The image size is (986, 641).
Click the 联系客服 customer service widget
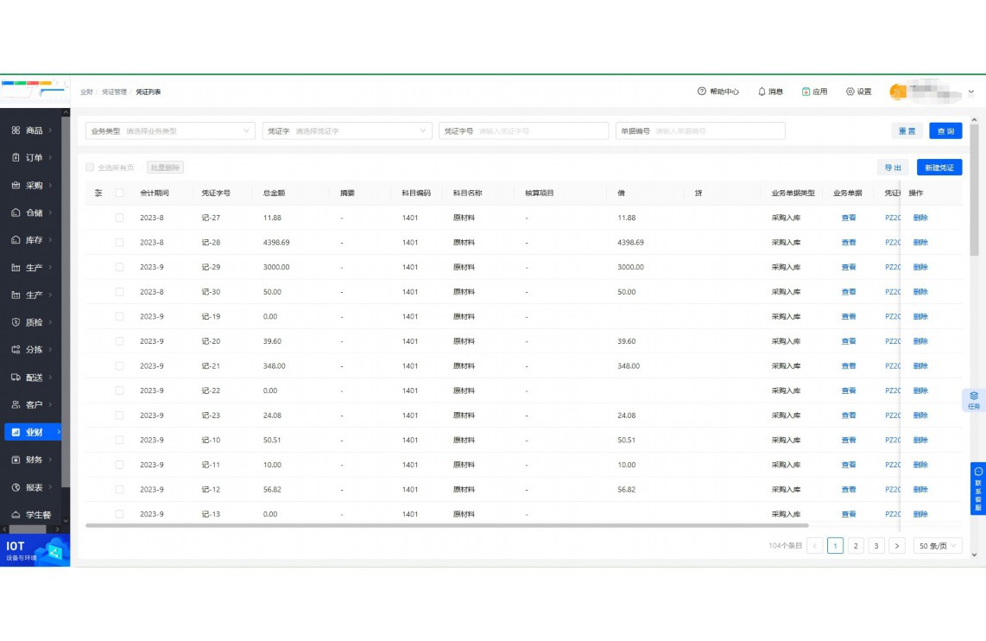click(977, 489)
